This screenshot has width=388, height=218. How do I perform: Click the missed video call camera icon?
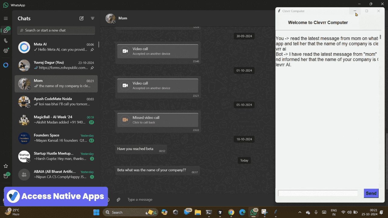point(125,120)
